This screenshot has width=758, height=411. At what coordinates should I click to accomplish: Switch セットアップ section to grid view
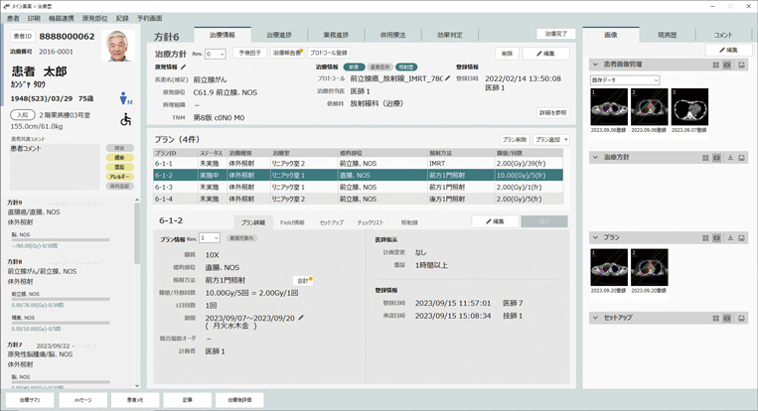(x=716, y=318)
